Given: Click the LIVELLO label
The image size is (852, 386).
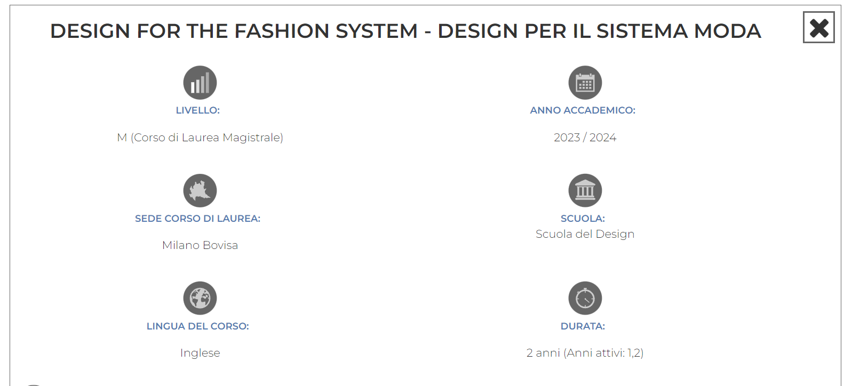Looking at the screenshot, I should (x=198, y=110).
